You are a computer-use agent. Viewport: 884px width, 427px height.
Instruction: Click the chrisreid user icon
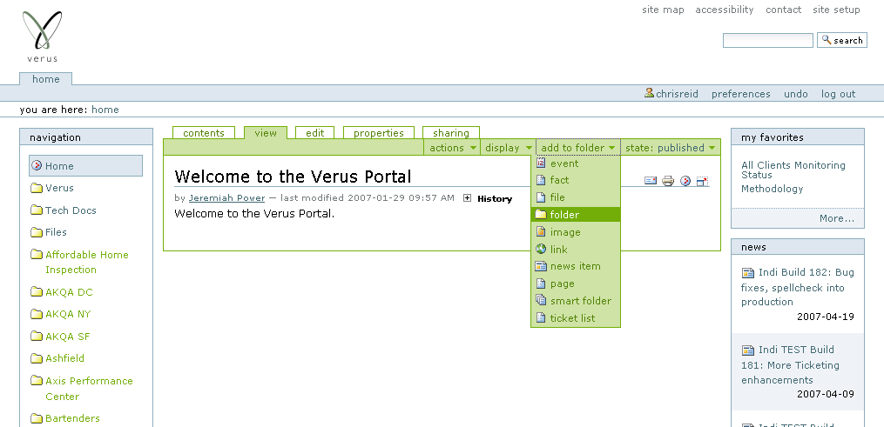point(649,93)
